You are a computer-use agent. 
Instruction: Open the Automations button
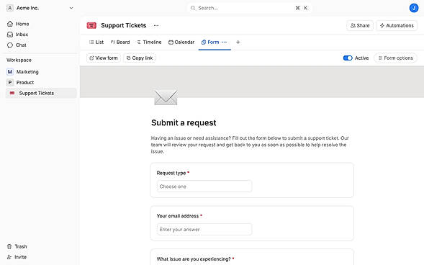[397, 25]
